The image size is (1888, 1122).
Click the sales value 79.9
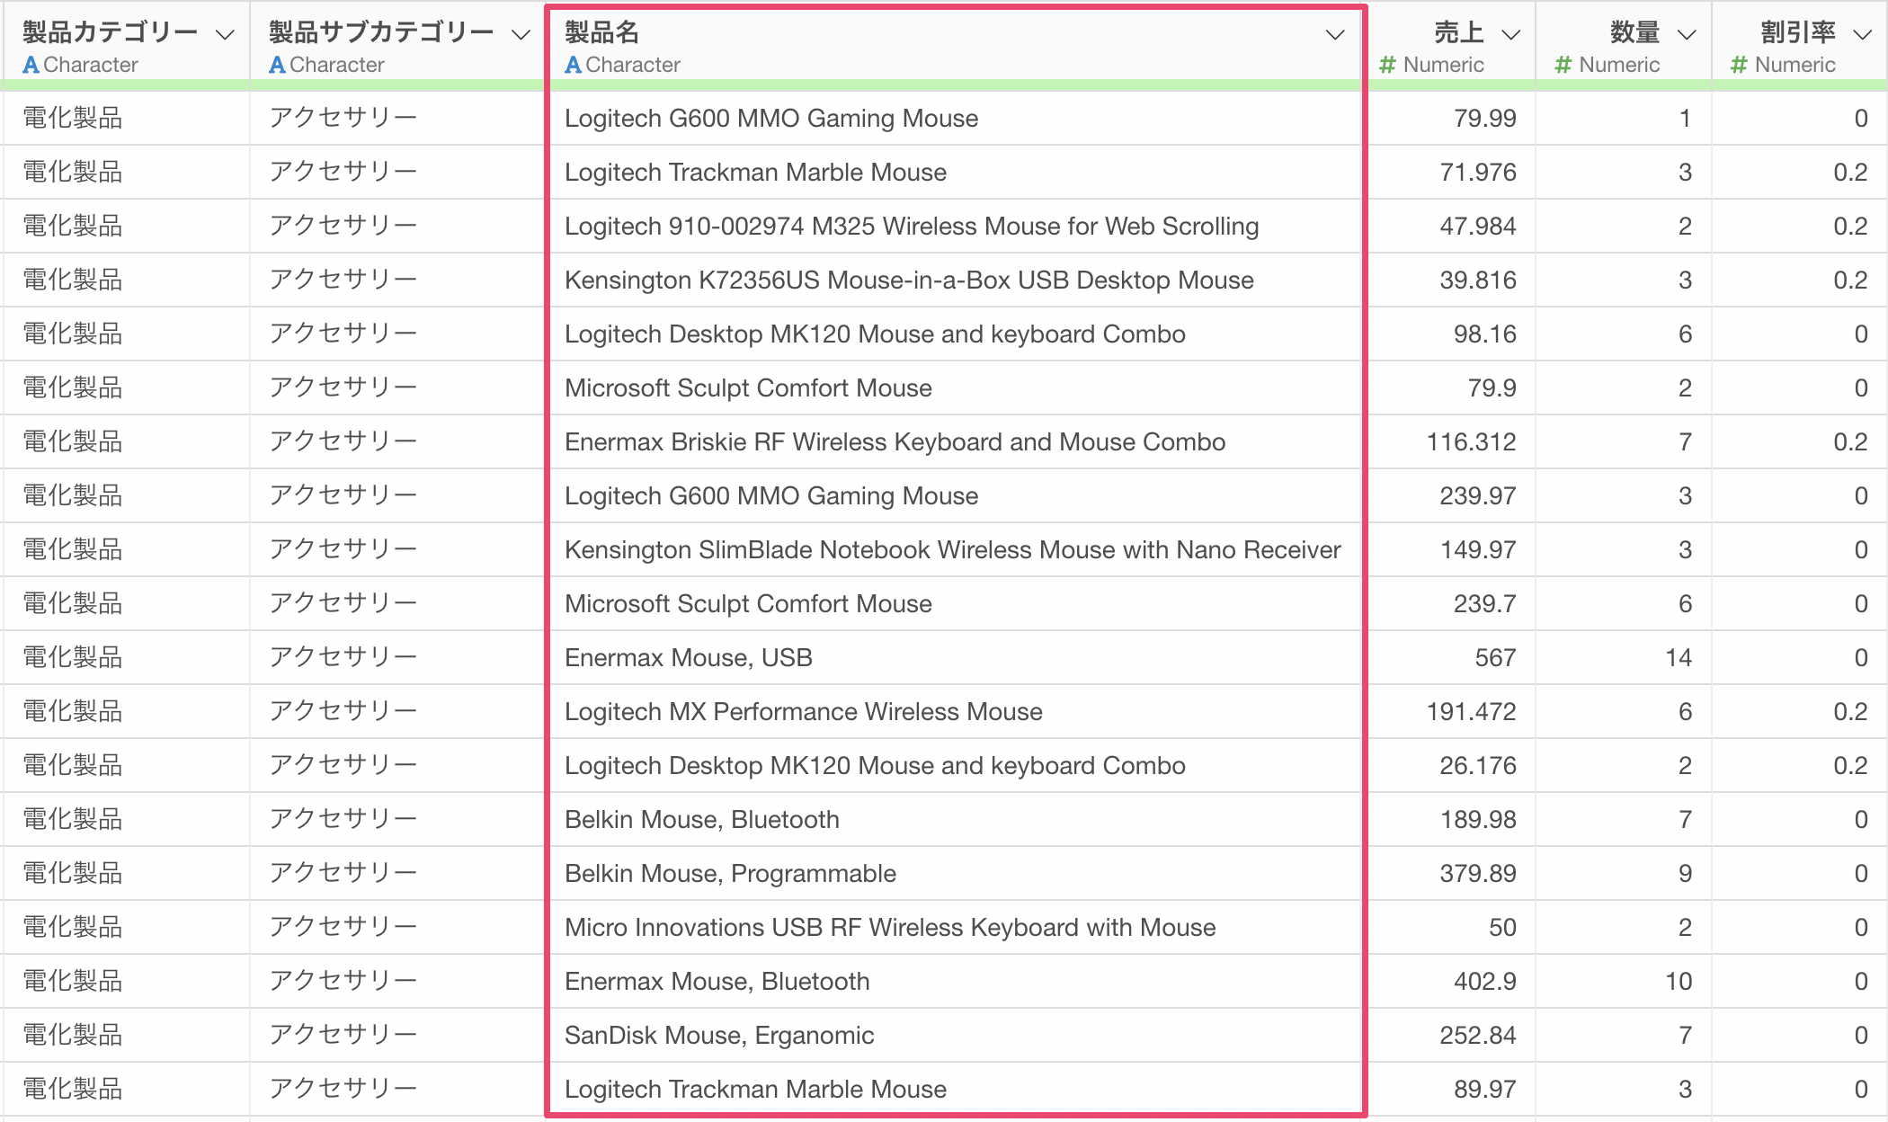pyautogui.click(x=1492, y=388)
